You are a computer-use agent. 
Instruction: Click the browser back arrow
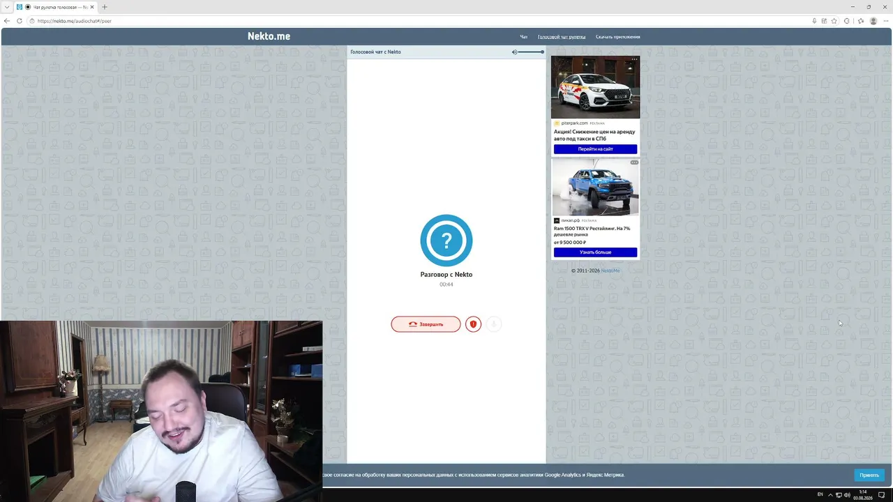click(7, 21)
